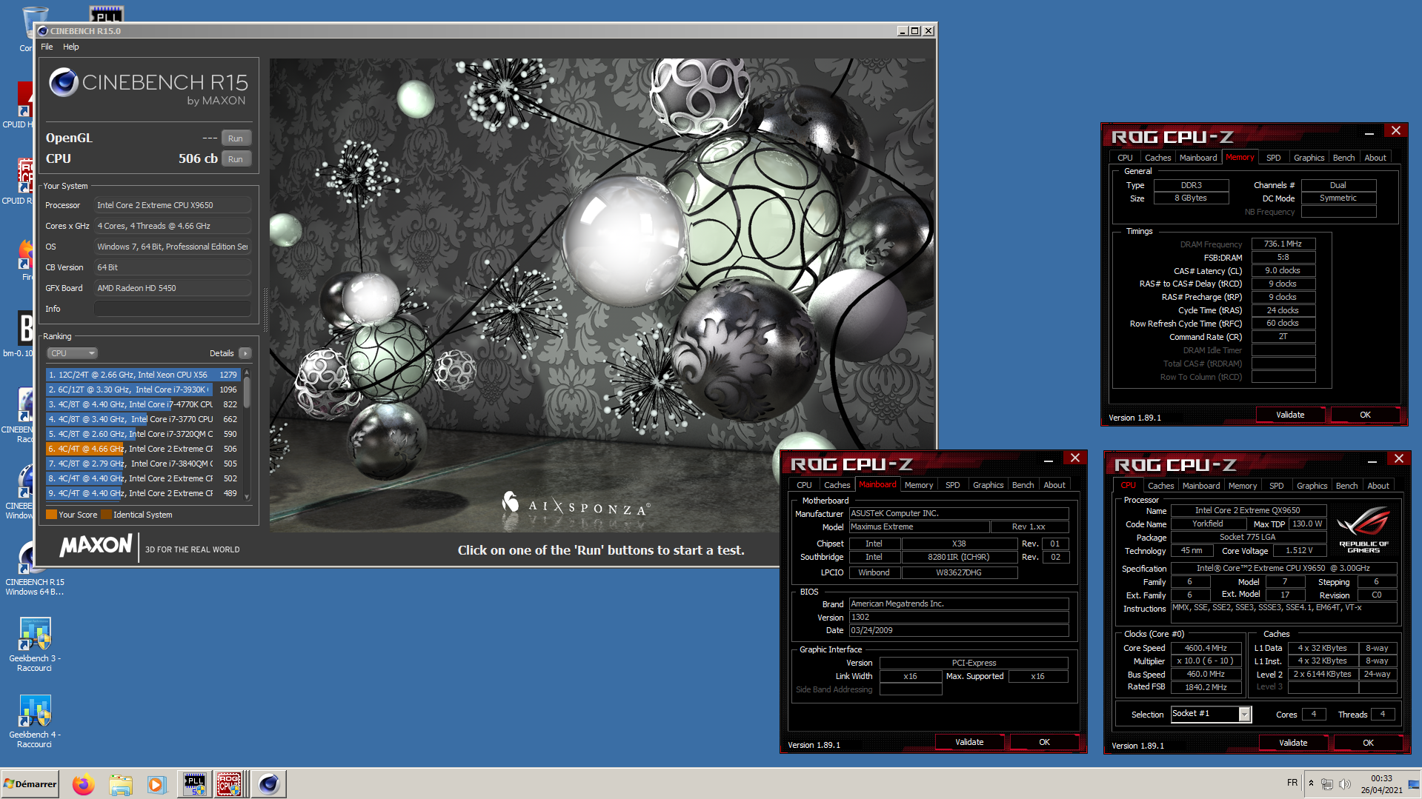
Task: Open Mainboard tab in CPU CPU-Z window
Action: (1200, 486)
